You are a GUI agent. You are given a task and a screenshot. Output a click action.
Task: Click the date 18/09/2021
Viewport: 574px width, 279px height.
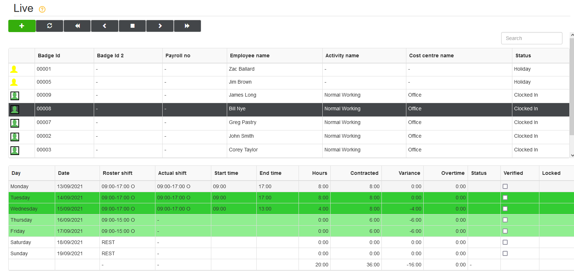tap(70, 242)
